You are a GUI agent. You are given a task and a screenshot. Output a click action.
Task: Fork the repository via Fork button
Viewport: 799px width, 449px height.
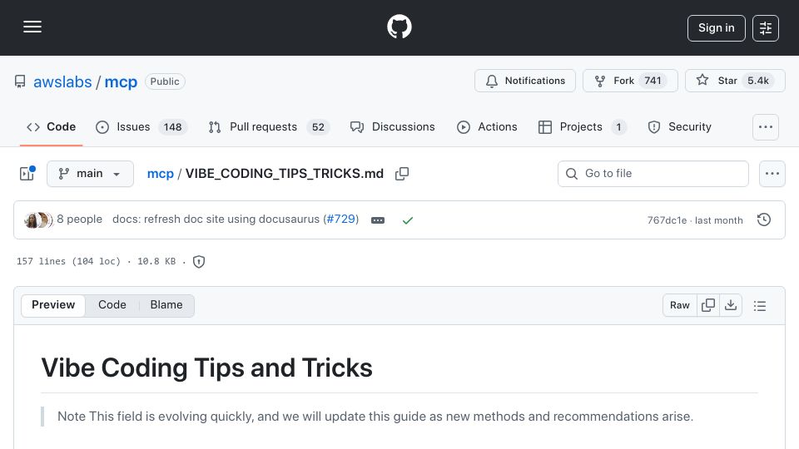point(630,81)
